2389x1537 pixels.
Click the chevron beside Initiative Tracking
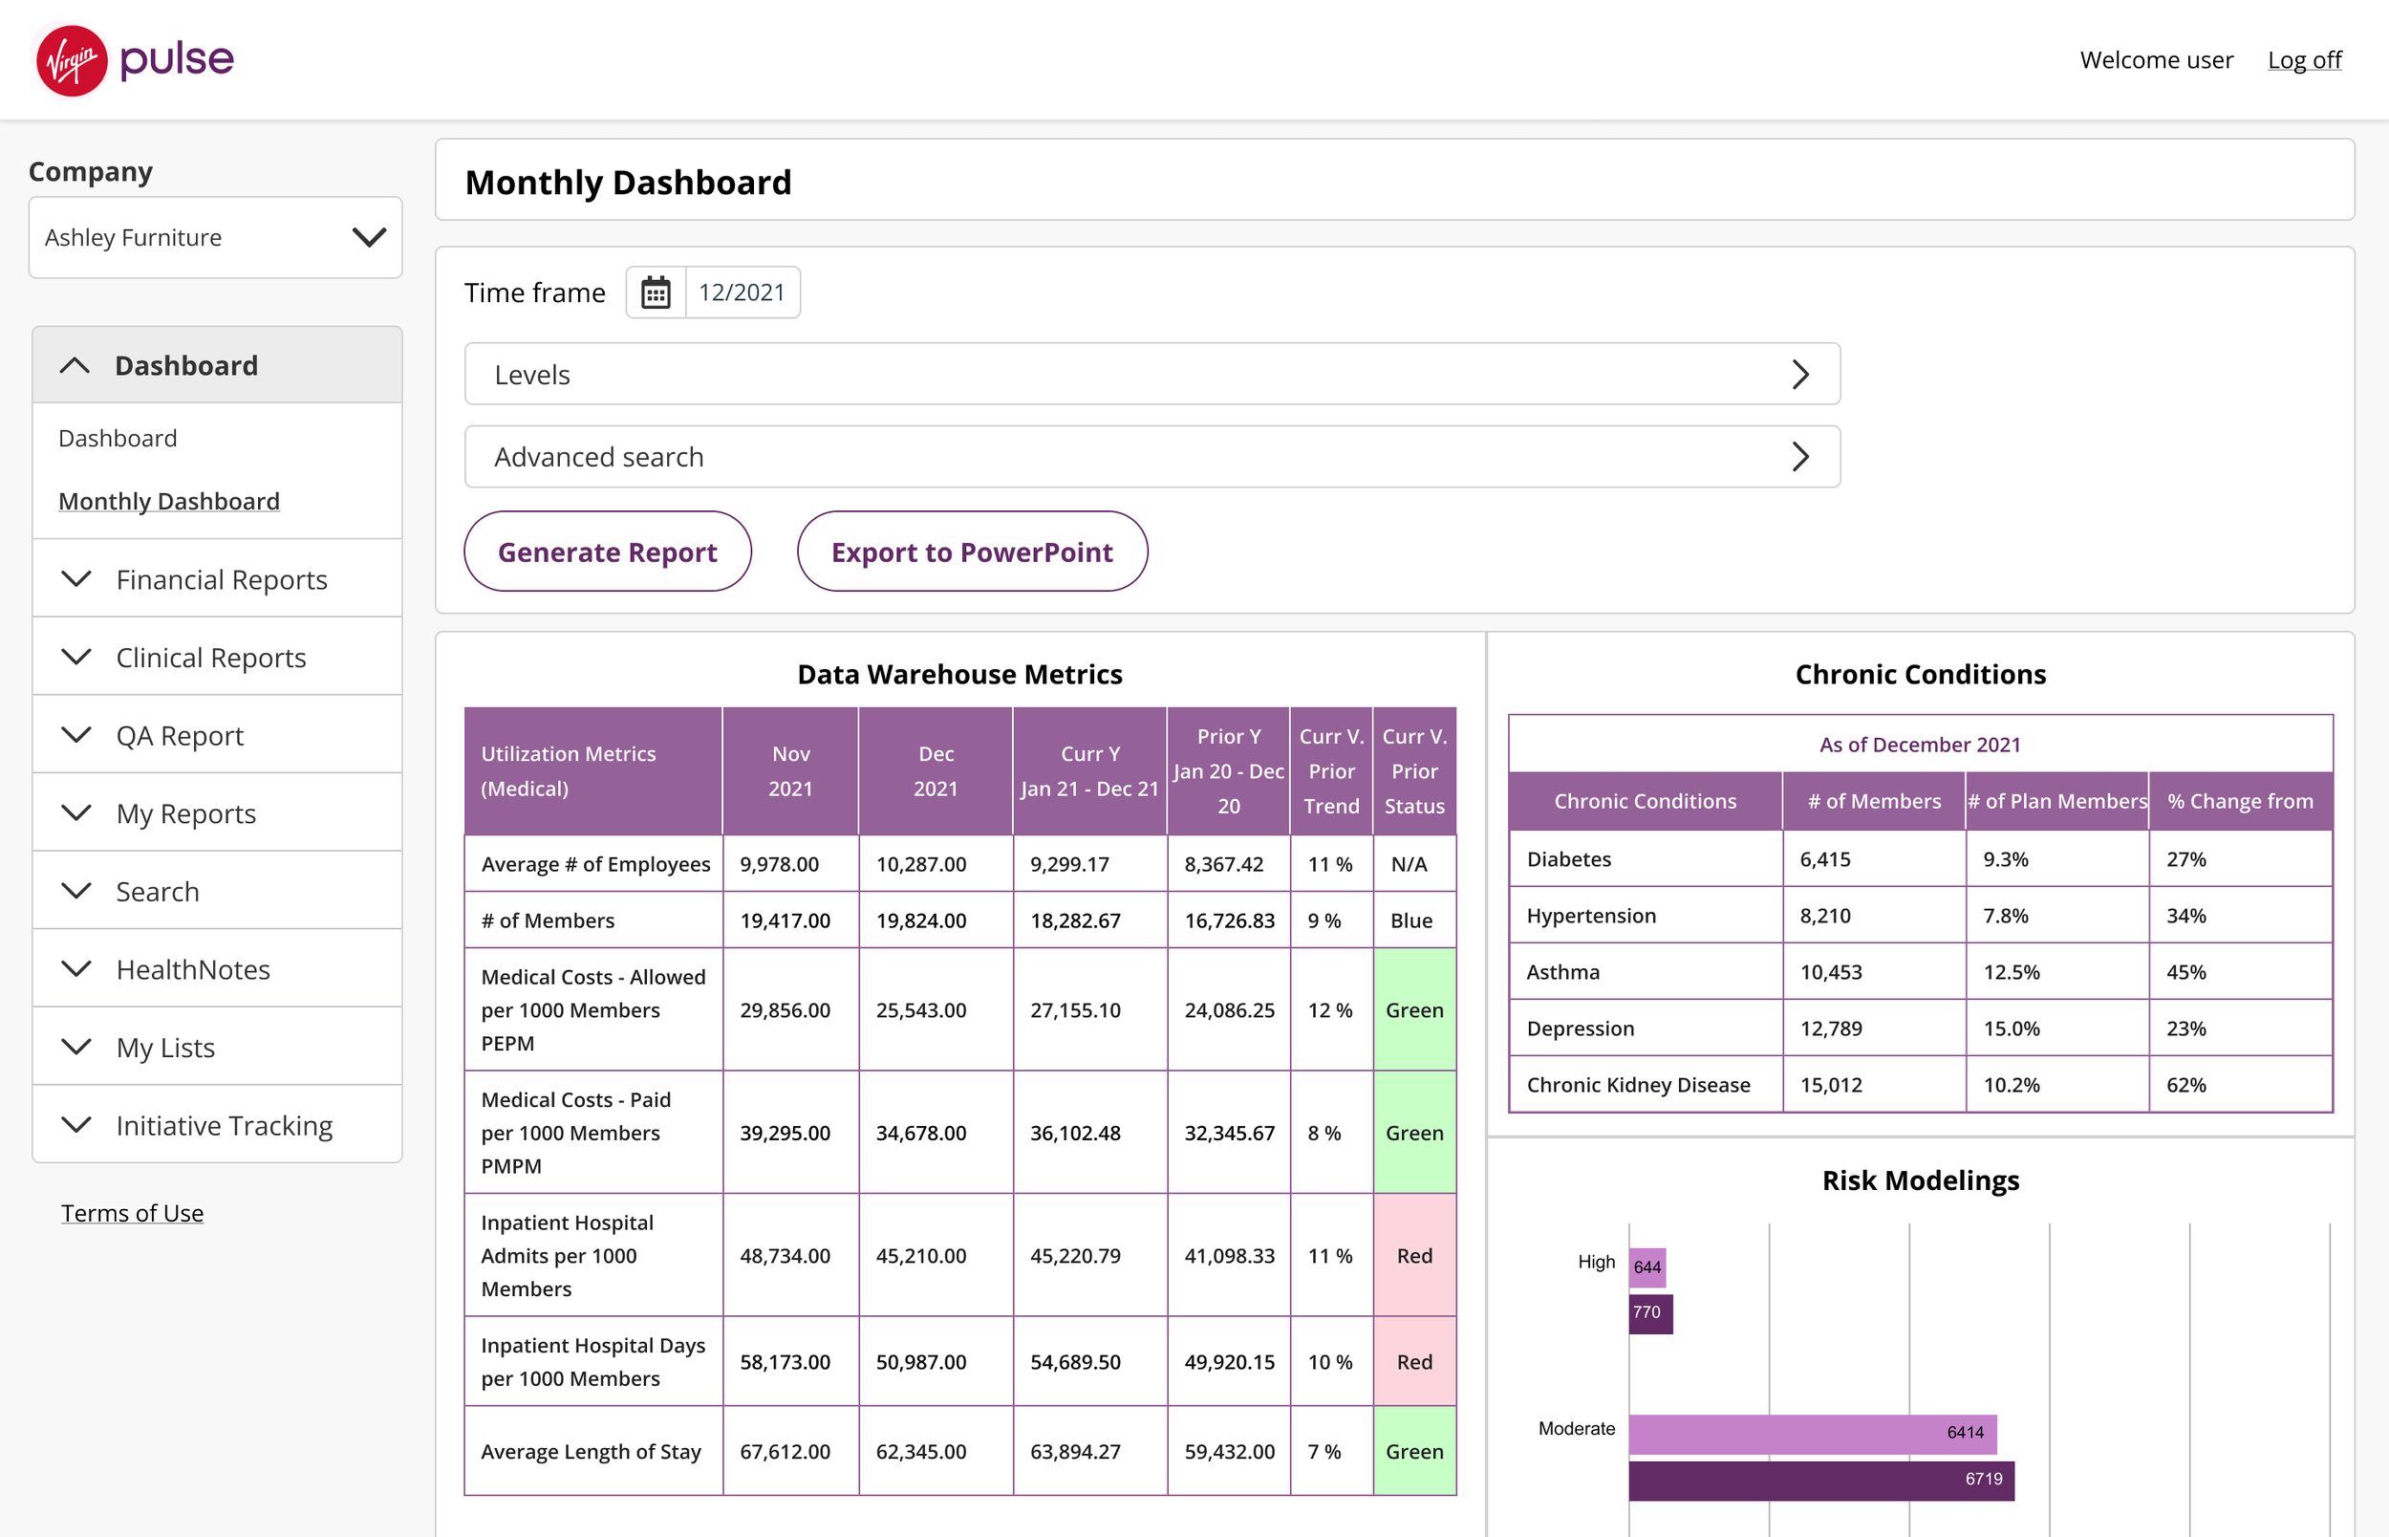click(x=75, y=1125)
